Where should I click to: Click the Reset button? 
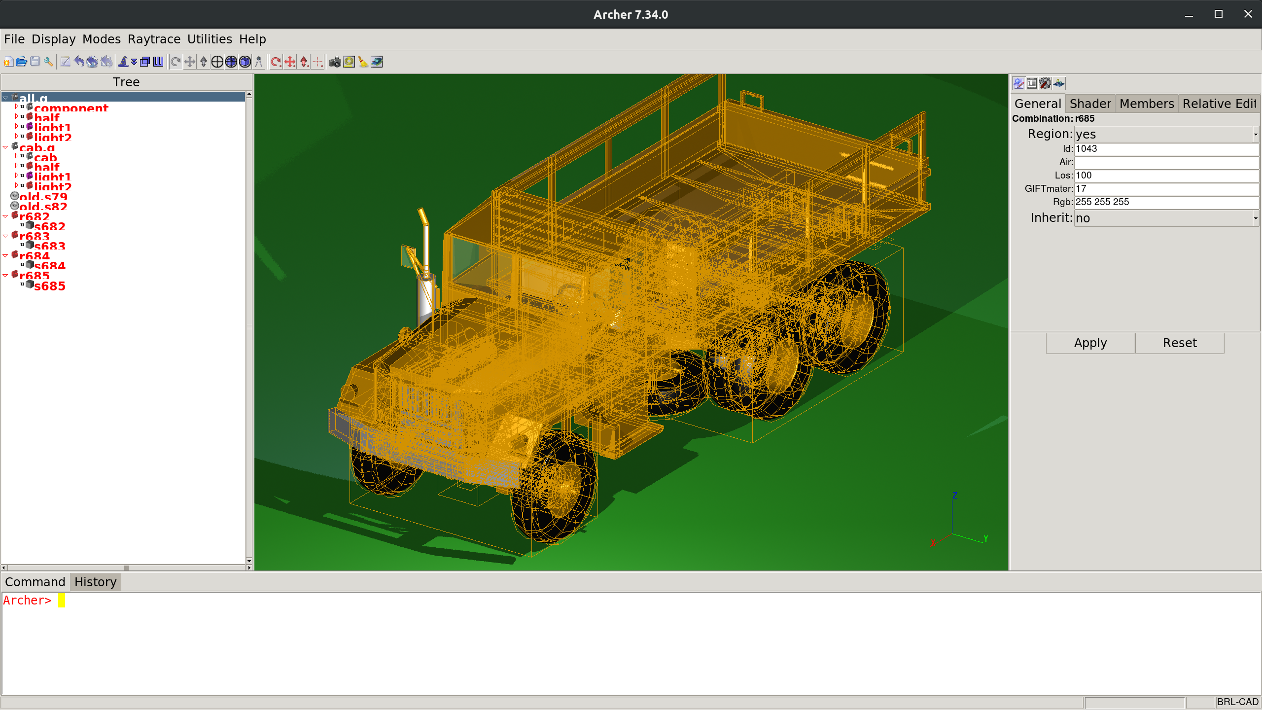pyautogui.click(x=1179, y=343)
